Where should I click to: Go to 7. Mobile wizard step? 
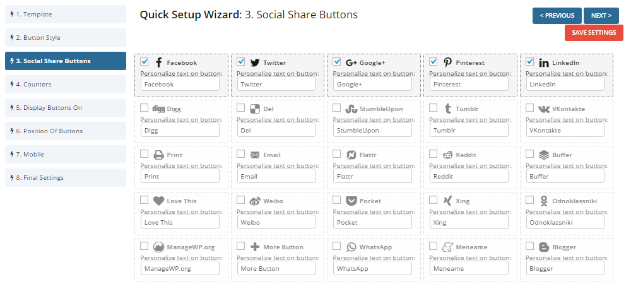(66, 155)
